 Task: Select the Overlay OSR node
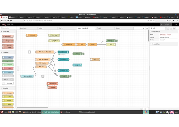pos(27,76)
